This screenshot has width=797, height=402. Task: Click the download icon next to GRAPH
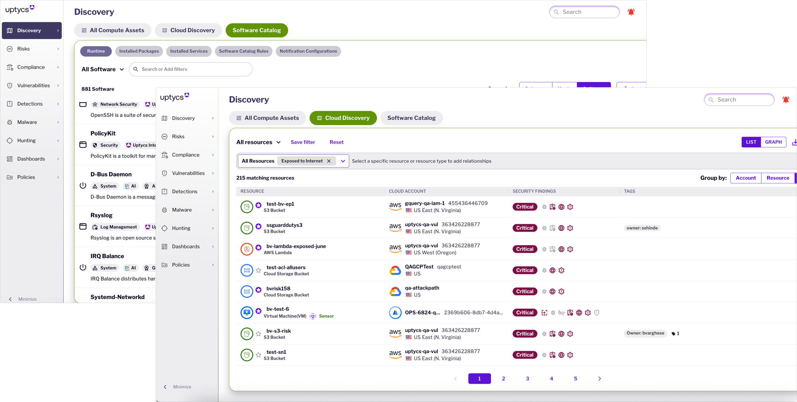(x=794, y=142)
